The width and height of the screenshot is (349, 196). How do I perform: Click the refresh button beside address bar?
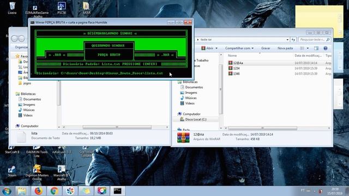(x=293, y=40)
